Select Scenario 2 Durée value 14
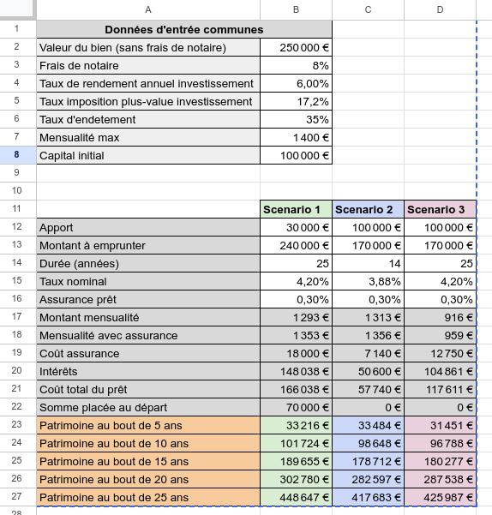Screen dimensions: 492x515 [x=368, y=263]
